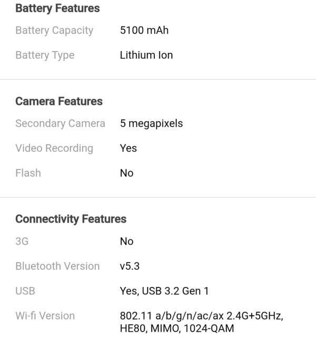316x348 pixels.
Task: Click the 5 megapixels value
Action: click(152, 124)
